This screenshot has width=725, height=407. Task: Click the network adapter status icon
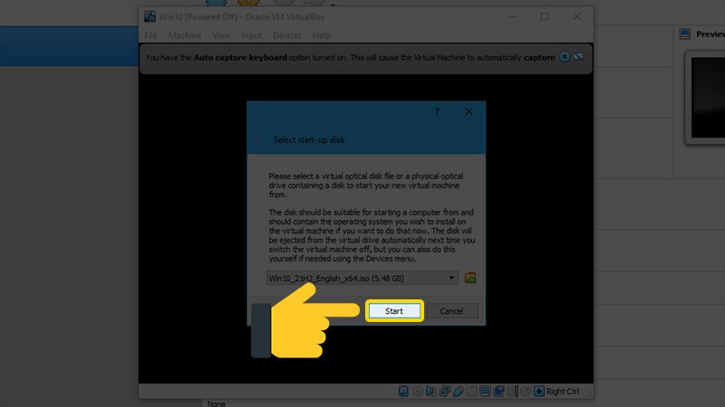click(x=444, y=392)
